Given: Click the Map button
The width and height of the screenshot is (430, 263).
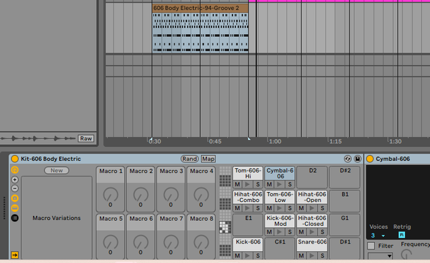Looking at the screenshot, I should [208, 159].
